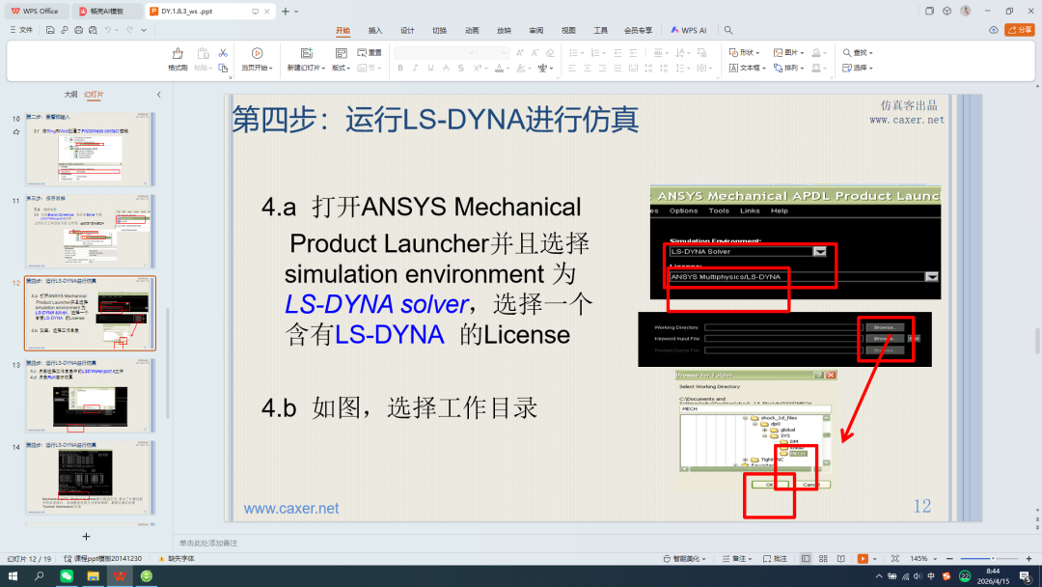
Task: Click the Bold B formatting icon
Action: coord(400,68)
